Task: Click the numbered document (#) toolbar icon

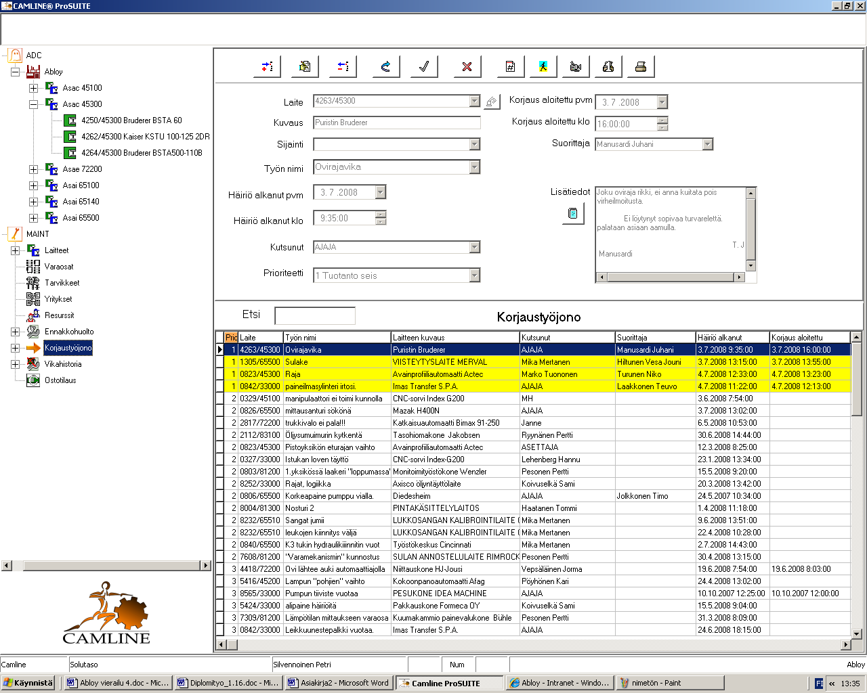Action: 511,66
